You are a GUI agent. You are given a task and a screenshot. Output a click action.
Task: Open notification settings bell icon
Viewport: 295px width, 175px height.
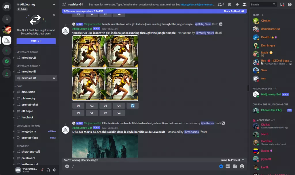pos(229,5)
